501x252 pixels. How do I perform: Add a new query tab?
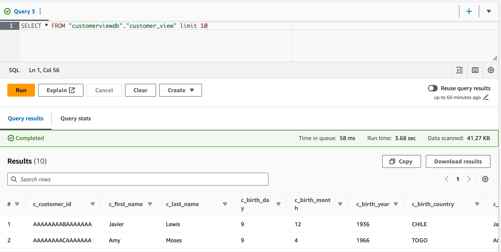pyautogui.click(x=469, y=12)
